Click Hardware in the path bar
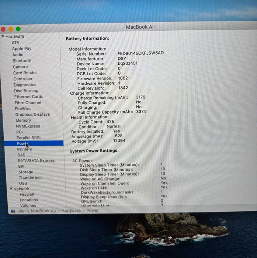Screen dimensions: 257x258 pyautogui.click(x=71, y=210)
